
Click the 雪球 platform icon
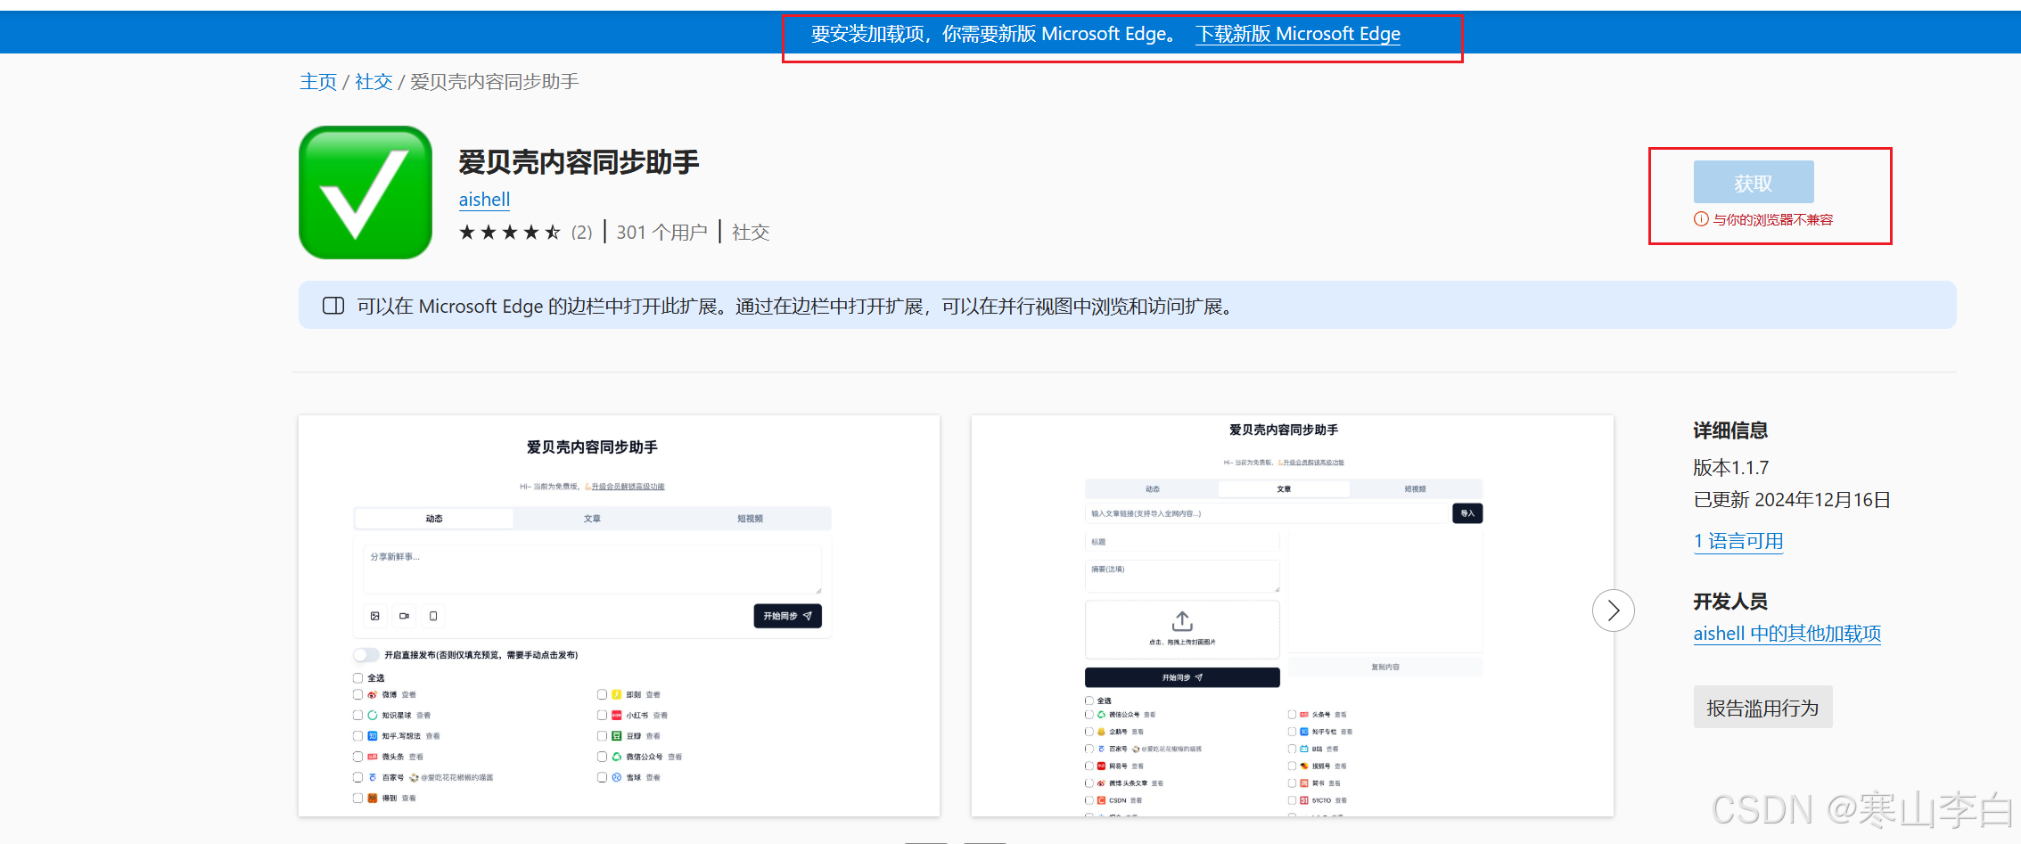616,777
